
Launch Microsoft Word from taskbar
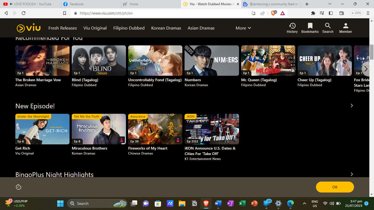coord(218,203)
